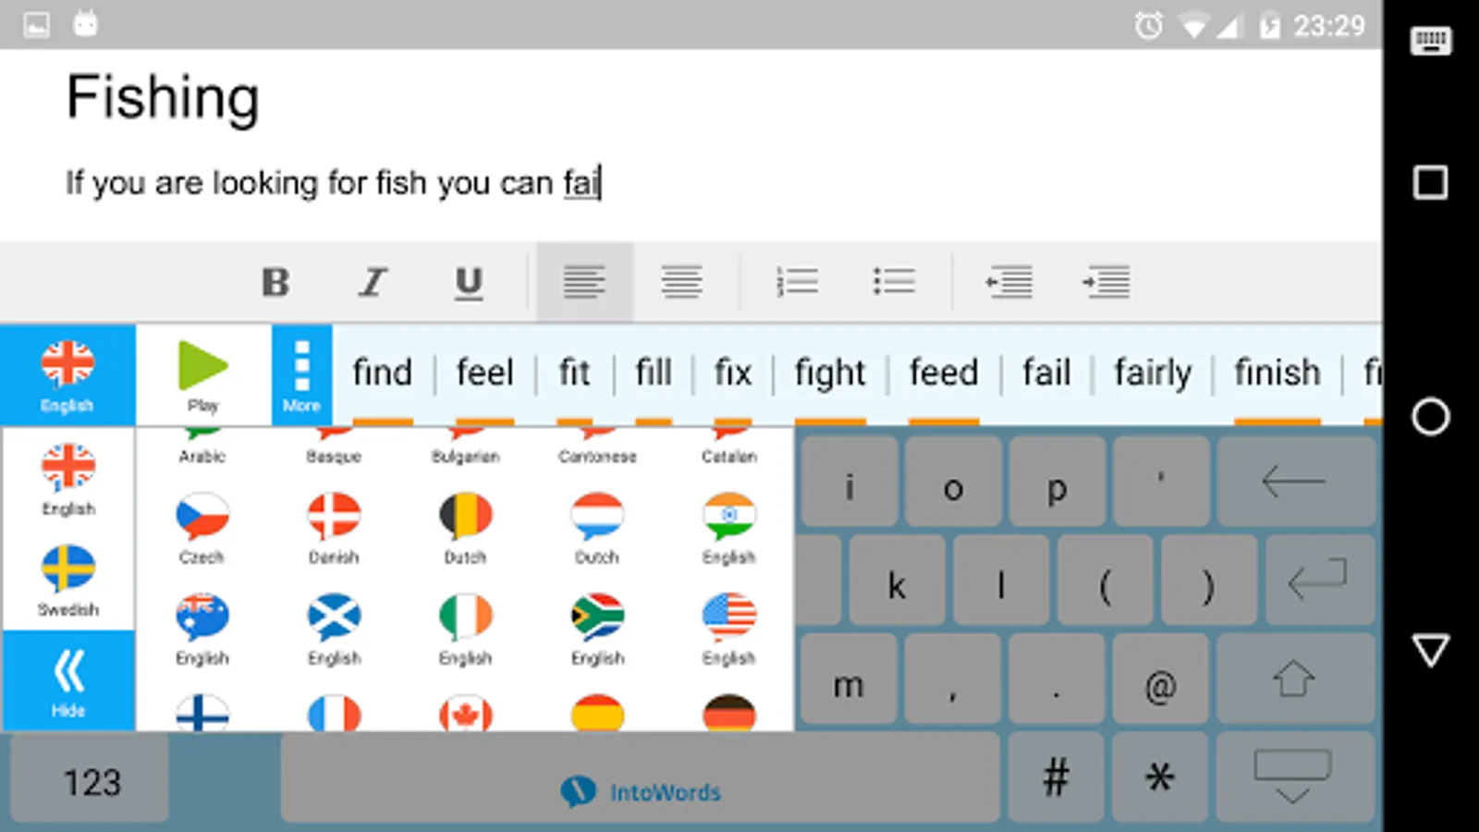This screenshot has height=832, width=1479.
Task: Toggle italic formatting
Action: coord(373,282)
